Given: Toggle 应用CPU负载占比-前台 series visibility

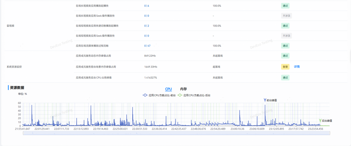Looking at the screenshot, I should pyautogui.click(x=162, y=95).
